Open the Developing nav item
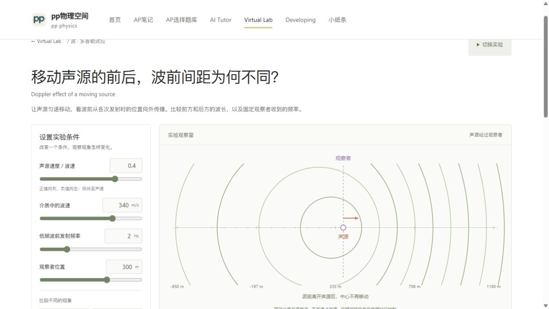The width and height of the screenshot is (549, 309). point(300,20)
